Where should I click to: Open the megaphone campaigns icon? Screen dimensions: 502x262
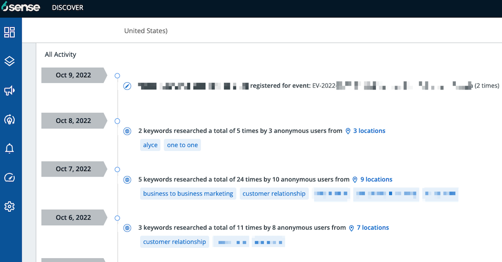(x=10, y=90)
